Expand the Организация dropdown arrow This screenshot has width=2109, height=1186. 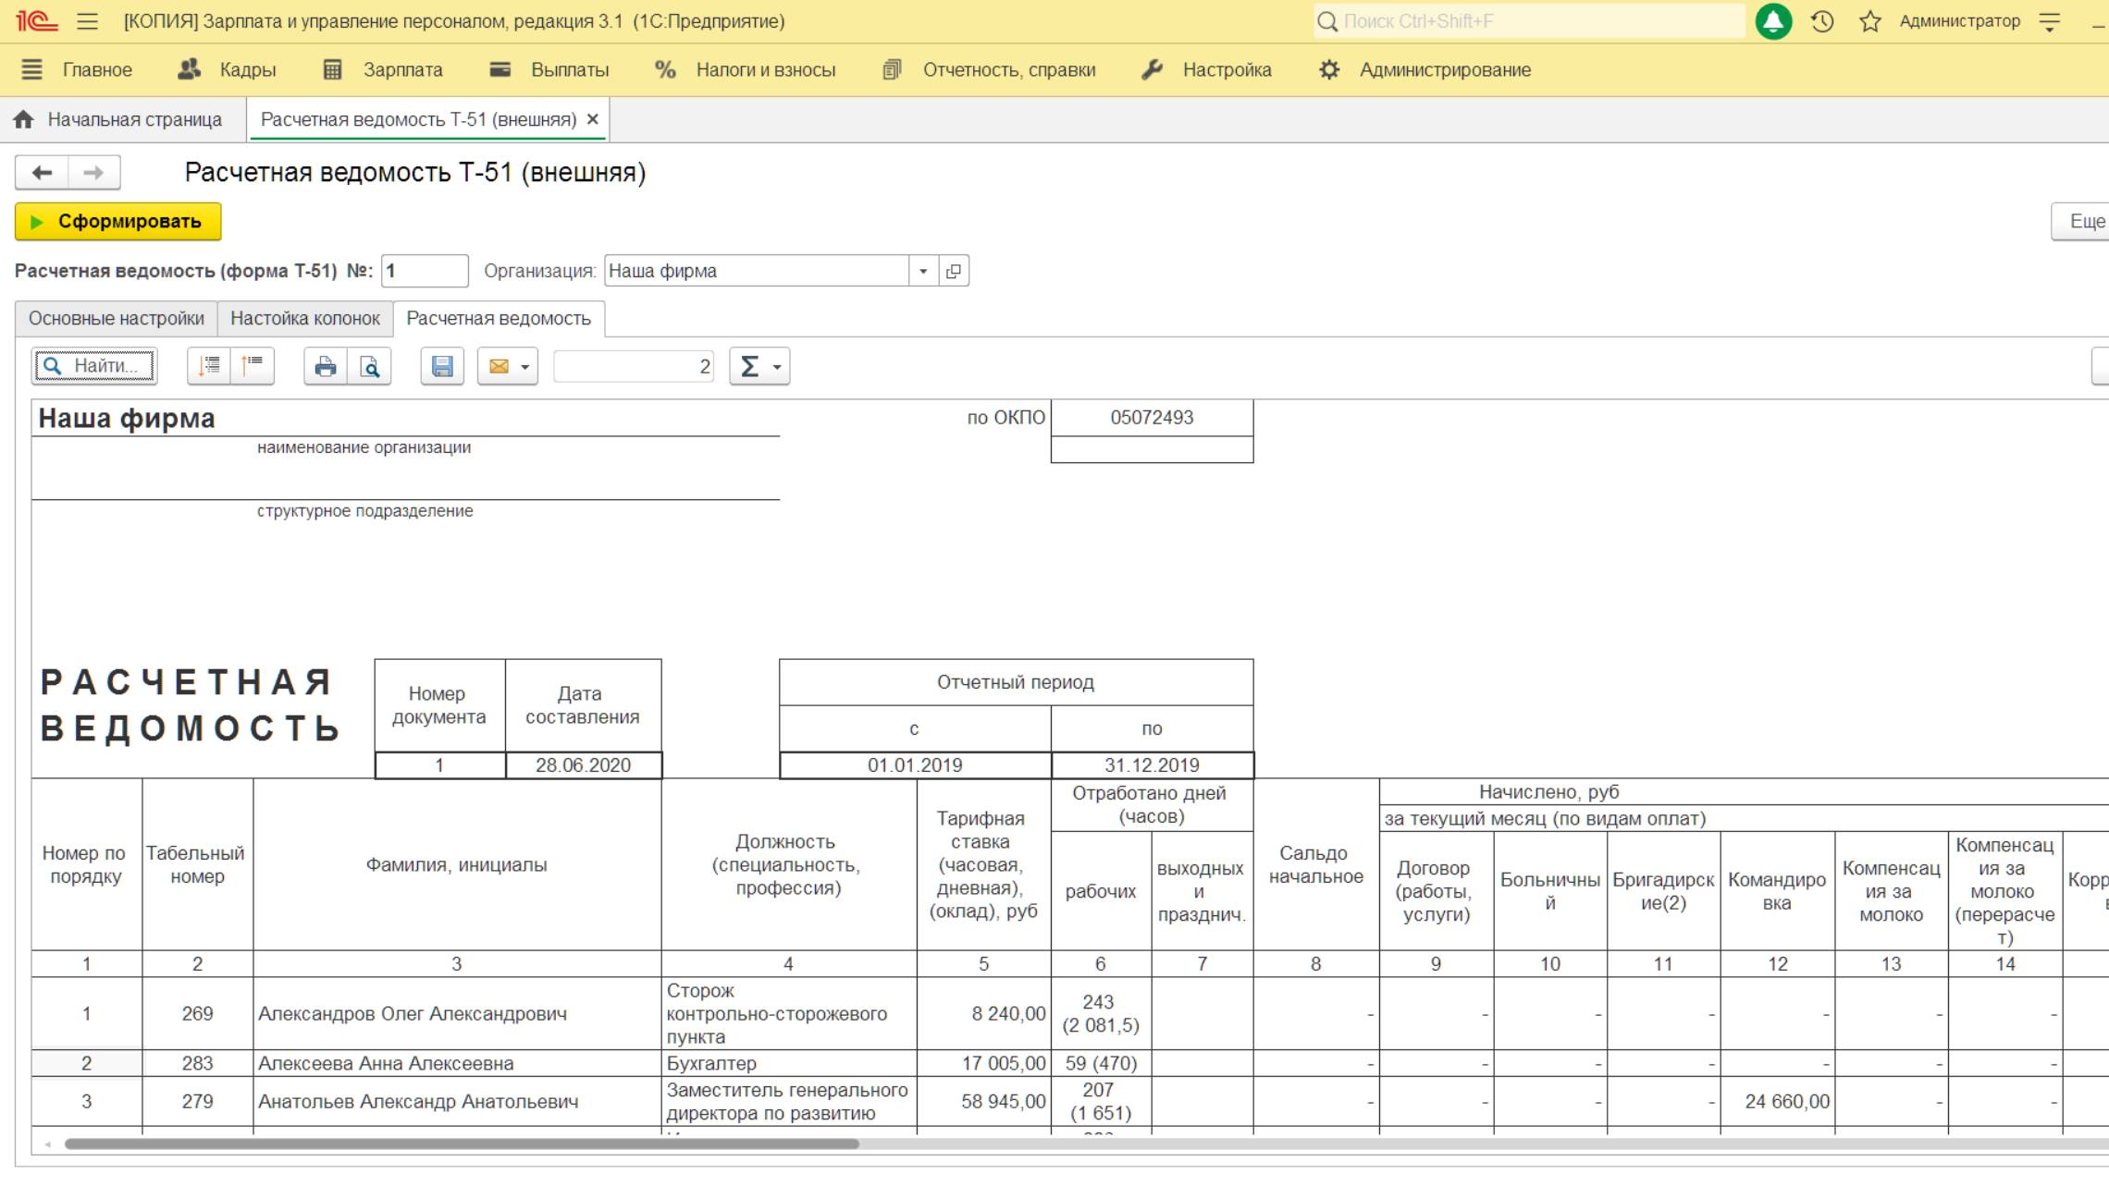922,272
